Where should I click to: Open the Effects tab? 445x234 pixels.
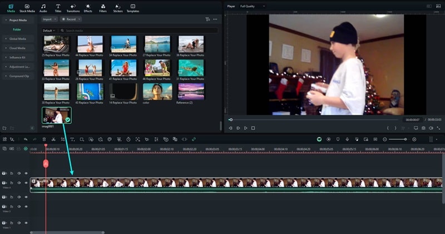pyautogui.click(x=88, y=8)
